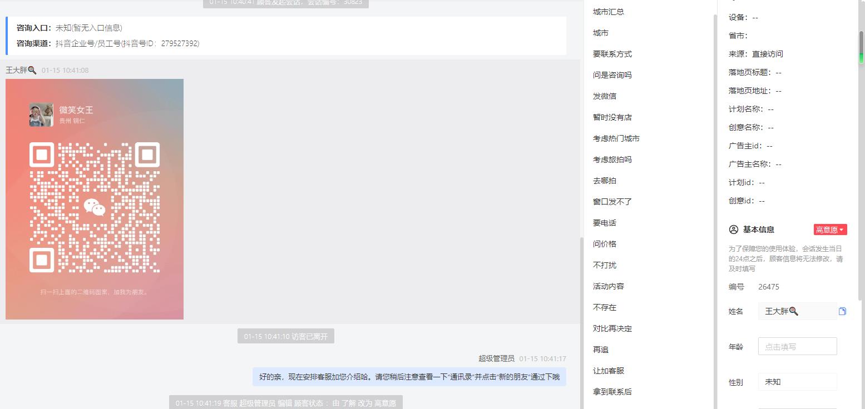
Task: Click the 咨询渠道 抖音企业号 line
Action: (x=108, y=43)
